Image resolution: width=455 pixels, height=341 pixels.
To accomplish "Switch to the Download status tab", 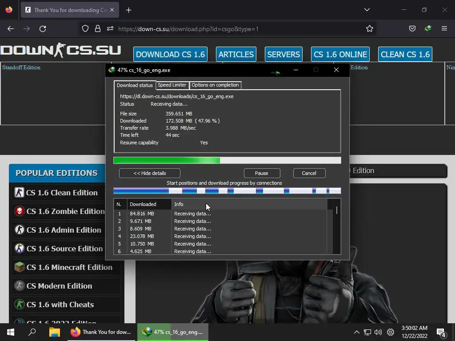I will click(135, 85).
